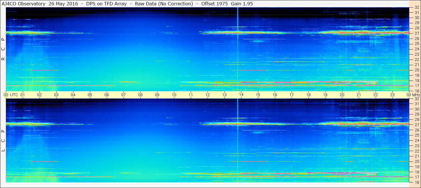Click the 20 MHz label of the LCP panel
The image size is (421, 188).
tap(417, 161)
